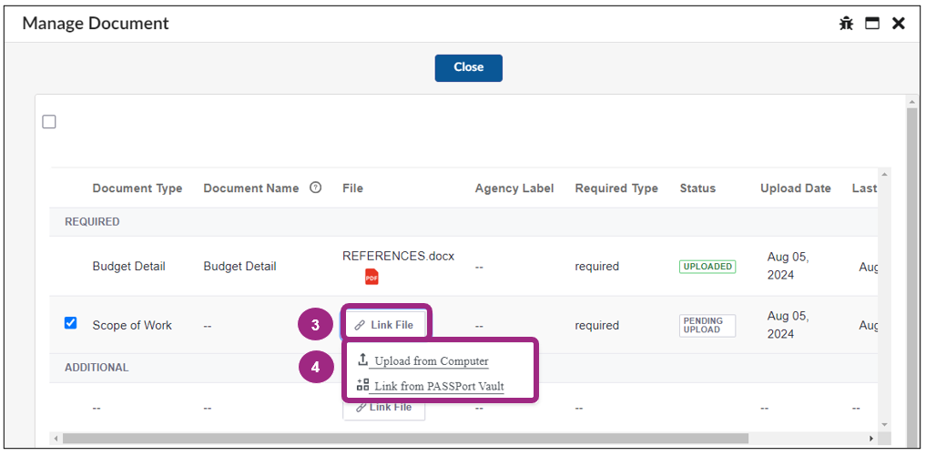Viewport: 926px width, 456px height.
Task: Click the outer vertical scrollbar up arrow
Action: click(911, 101)
